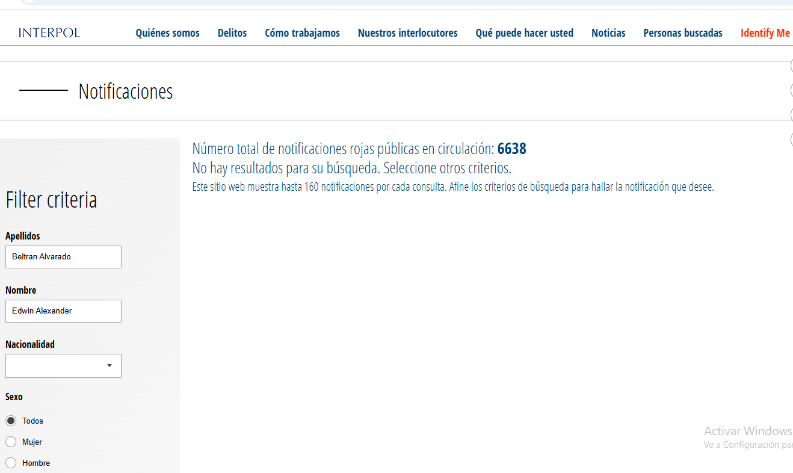Open Personas buscadas menu item

[x=683, y=33]
